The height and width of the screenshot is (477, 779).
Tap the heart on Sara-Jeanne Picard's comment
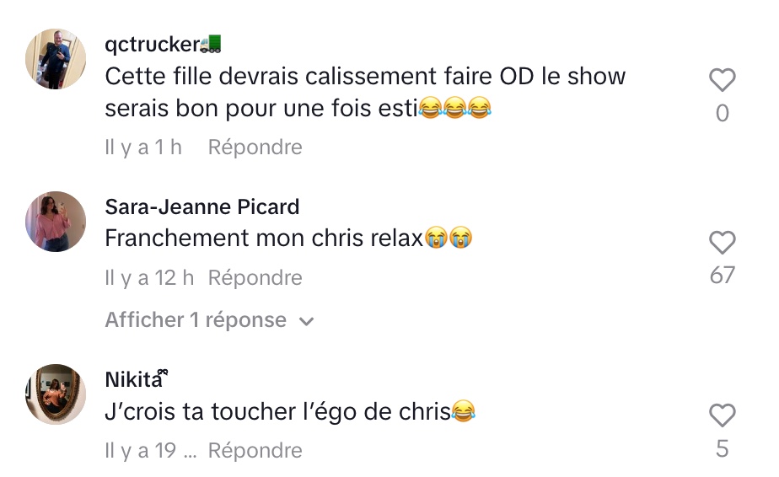(722, 243)
